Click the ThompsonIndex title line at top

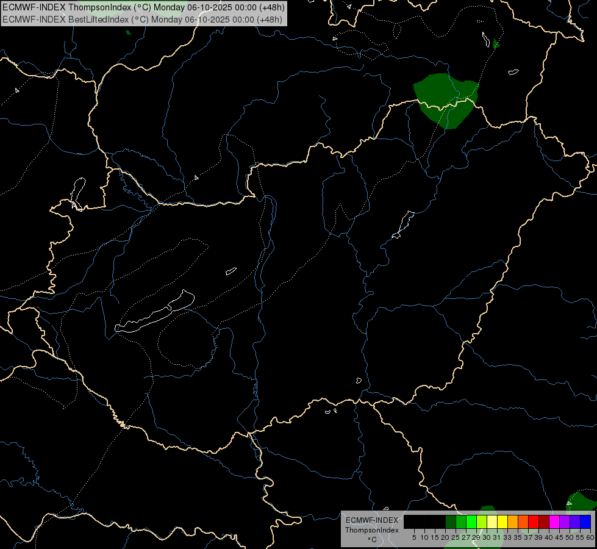(143, 7)
